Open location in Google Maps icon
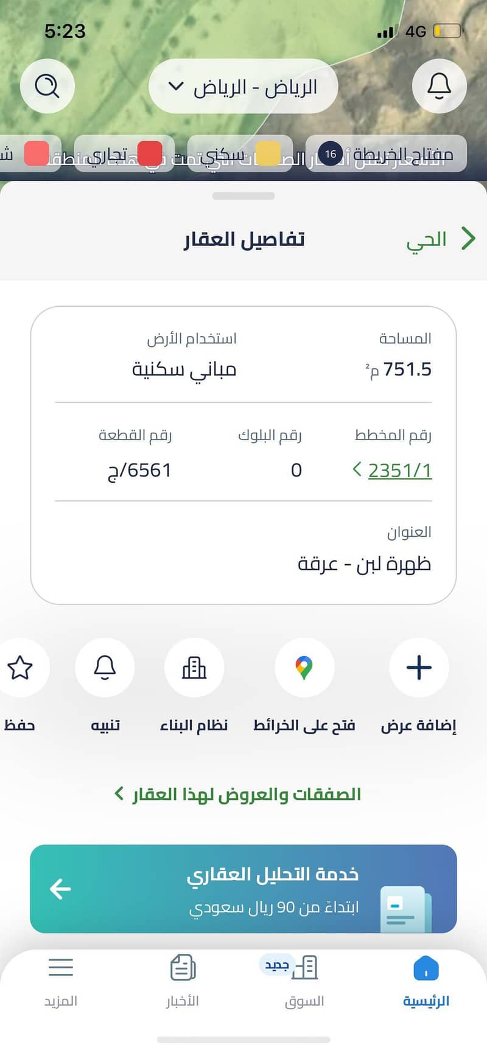 pyautogui.click(x=304, y=668)
